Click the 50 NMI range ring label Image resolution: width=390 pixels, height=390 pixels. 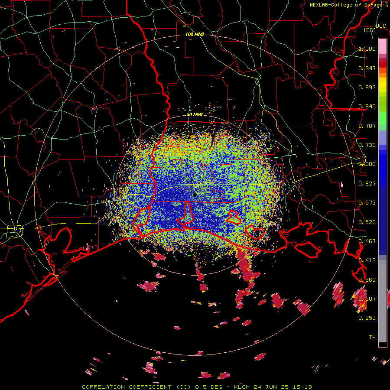point(195,115)
